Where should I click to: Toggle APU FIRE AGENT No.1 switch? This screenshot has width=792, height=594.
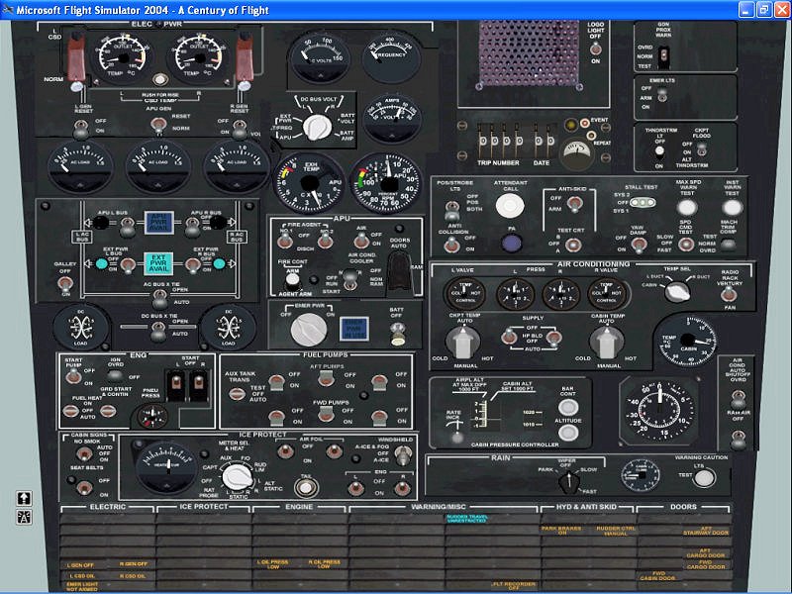[x=285, y=240]
